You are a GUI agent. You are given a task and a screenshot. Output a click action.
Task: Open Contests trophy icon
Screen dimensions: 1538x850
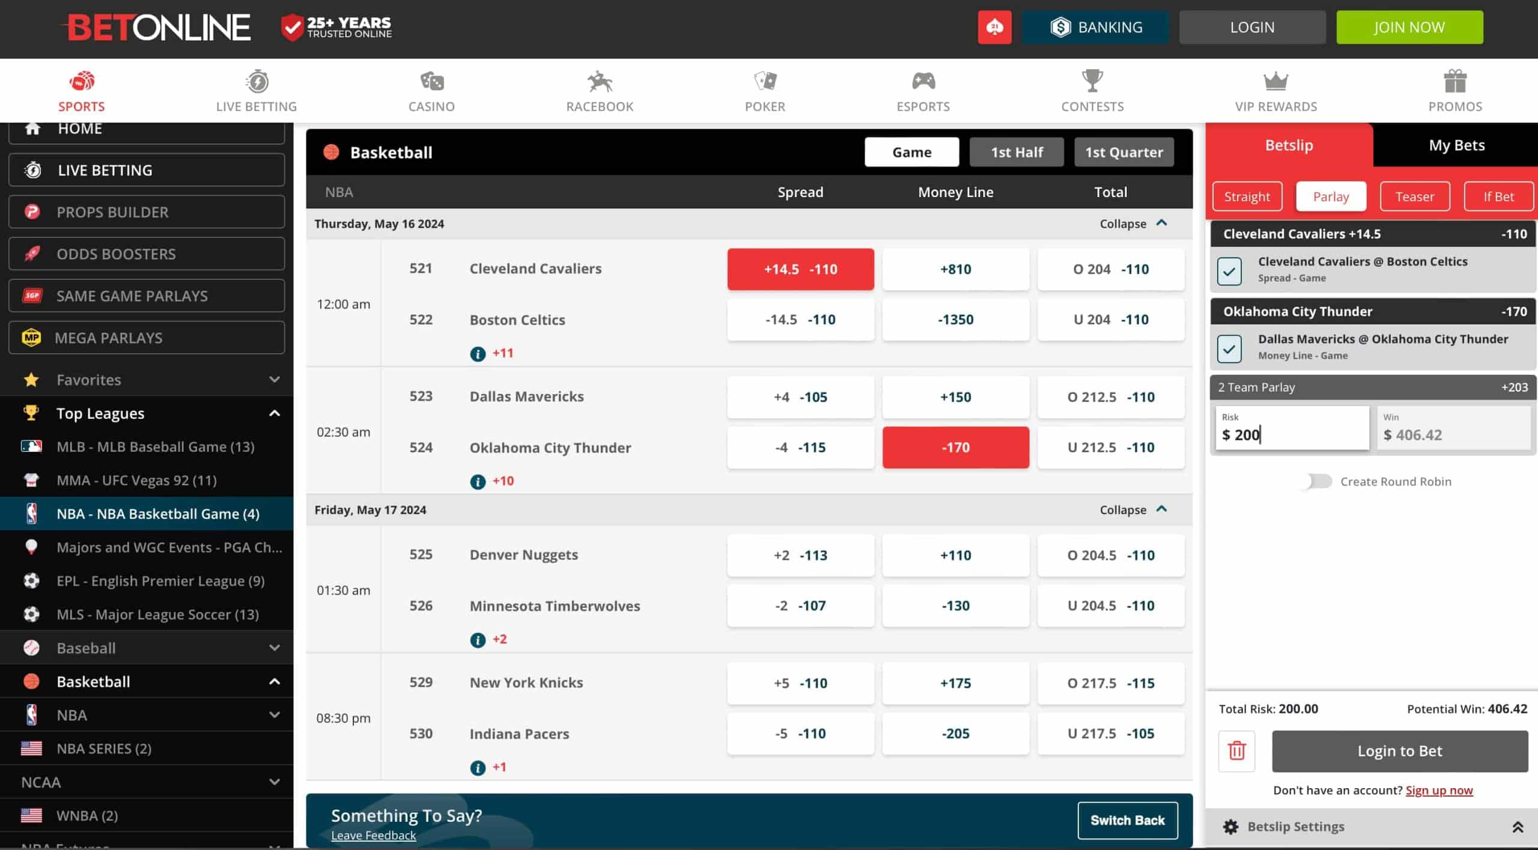pyautogui.click(x=1092, y=80)
